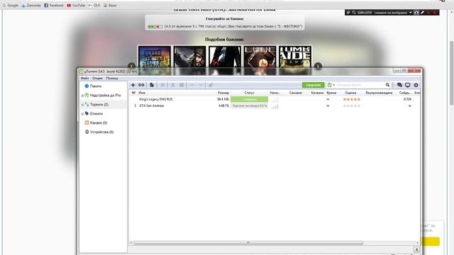Open the OLX bookmark
This screenshot has width=454, height=255.
(x=94, y=5)
